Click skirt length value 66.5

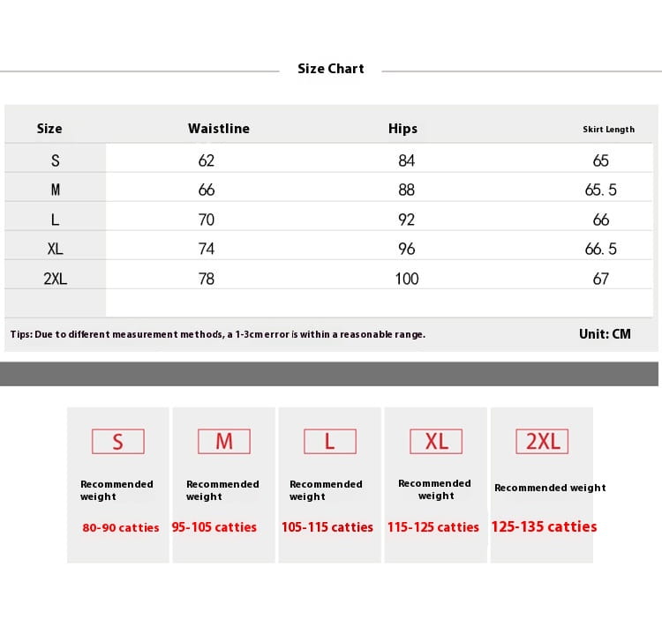pos(601,249)
